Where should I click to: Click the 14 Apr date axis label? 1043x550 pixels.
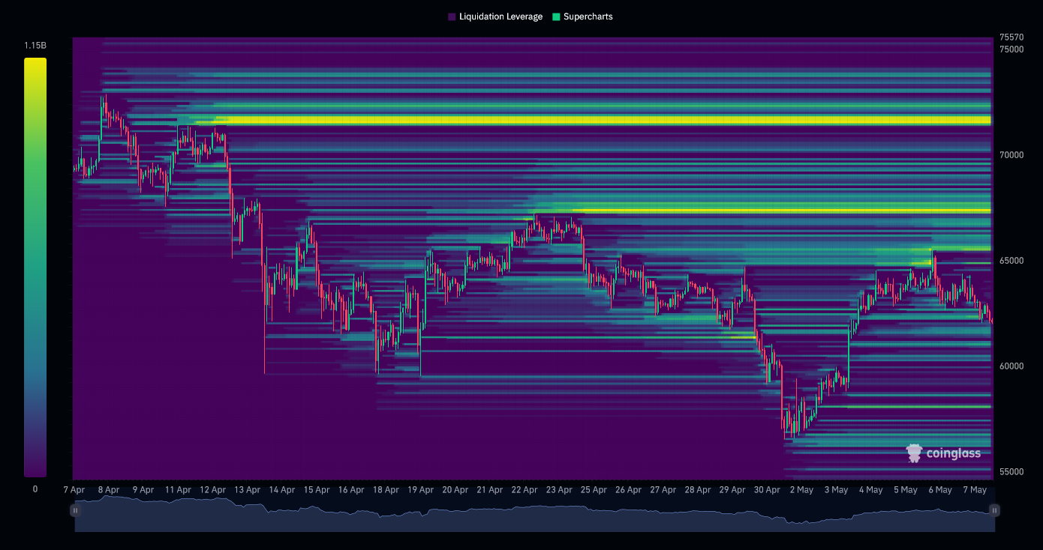click(281, 490)
